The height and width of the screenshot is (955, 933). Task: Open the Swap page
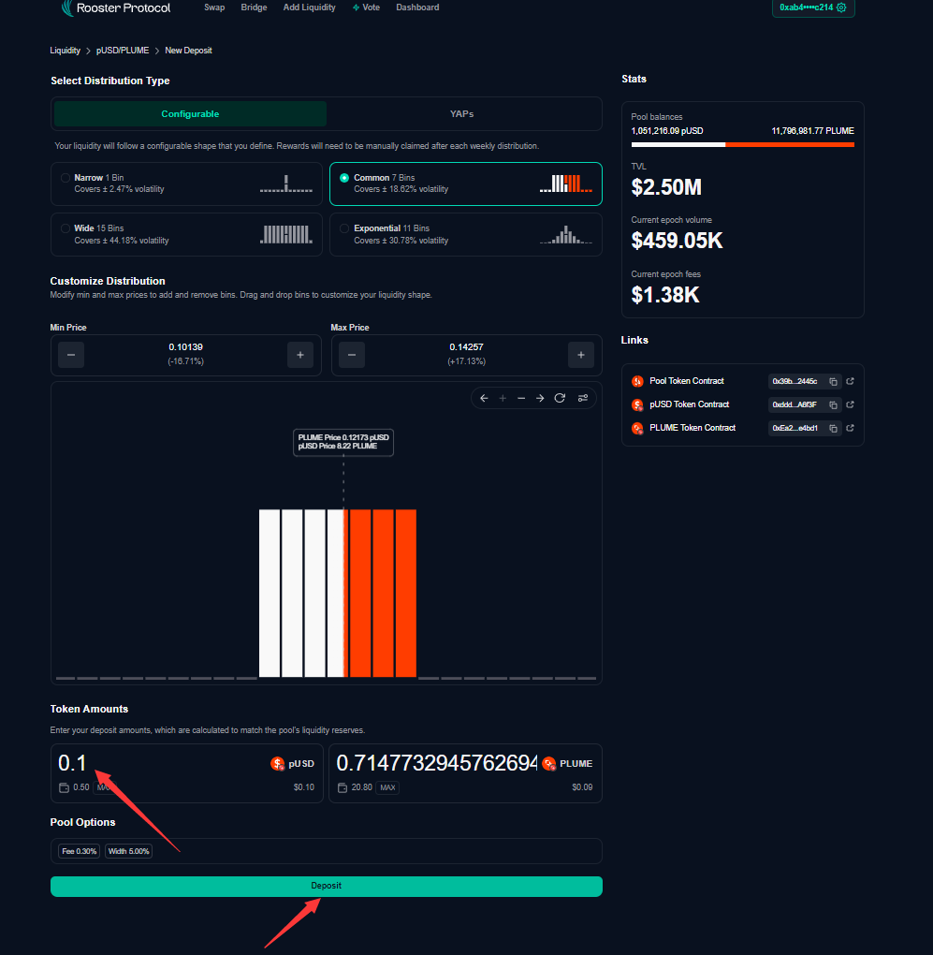(x=214, y=7)
